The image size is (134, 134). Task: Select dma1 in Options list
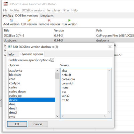click(x=32, y=108)
